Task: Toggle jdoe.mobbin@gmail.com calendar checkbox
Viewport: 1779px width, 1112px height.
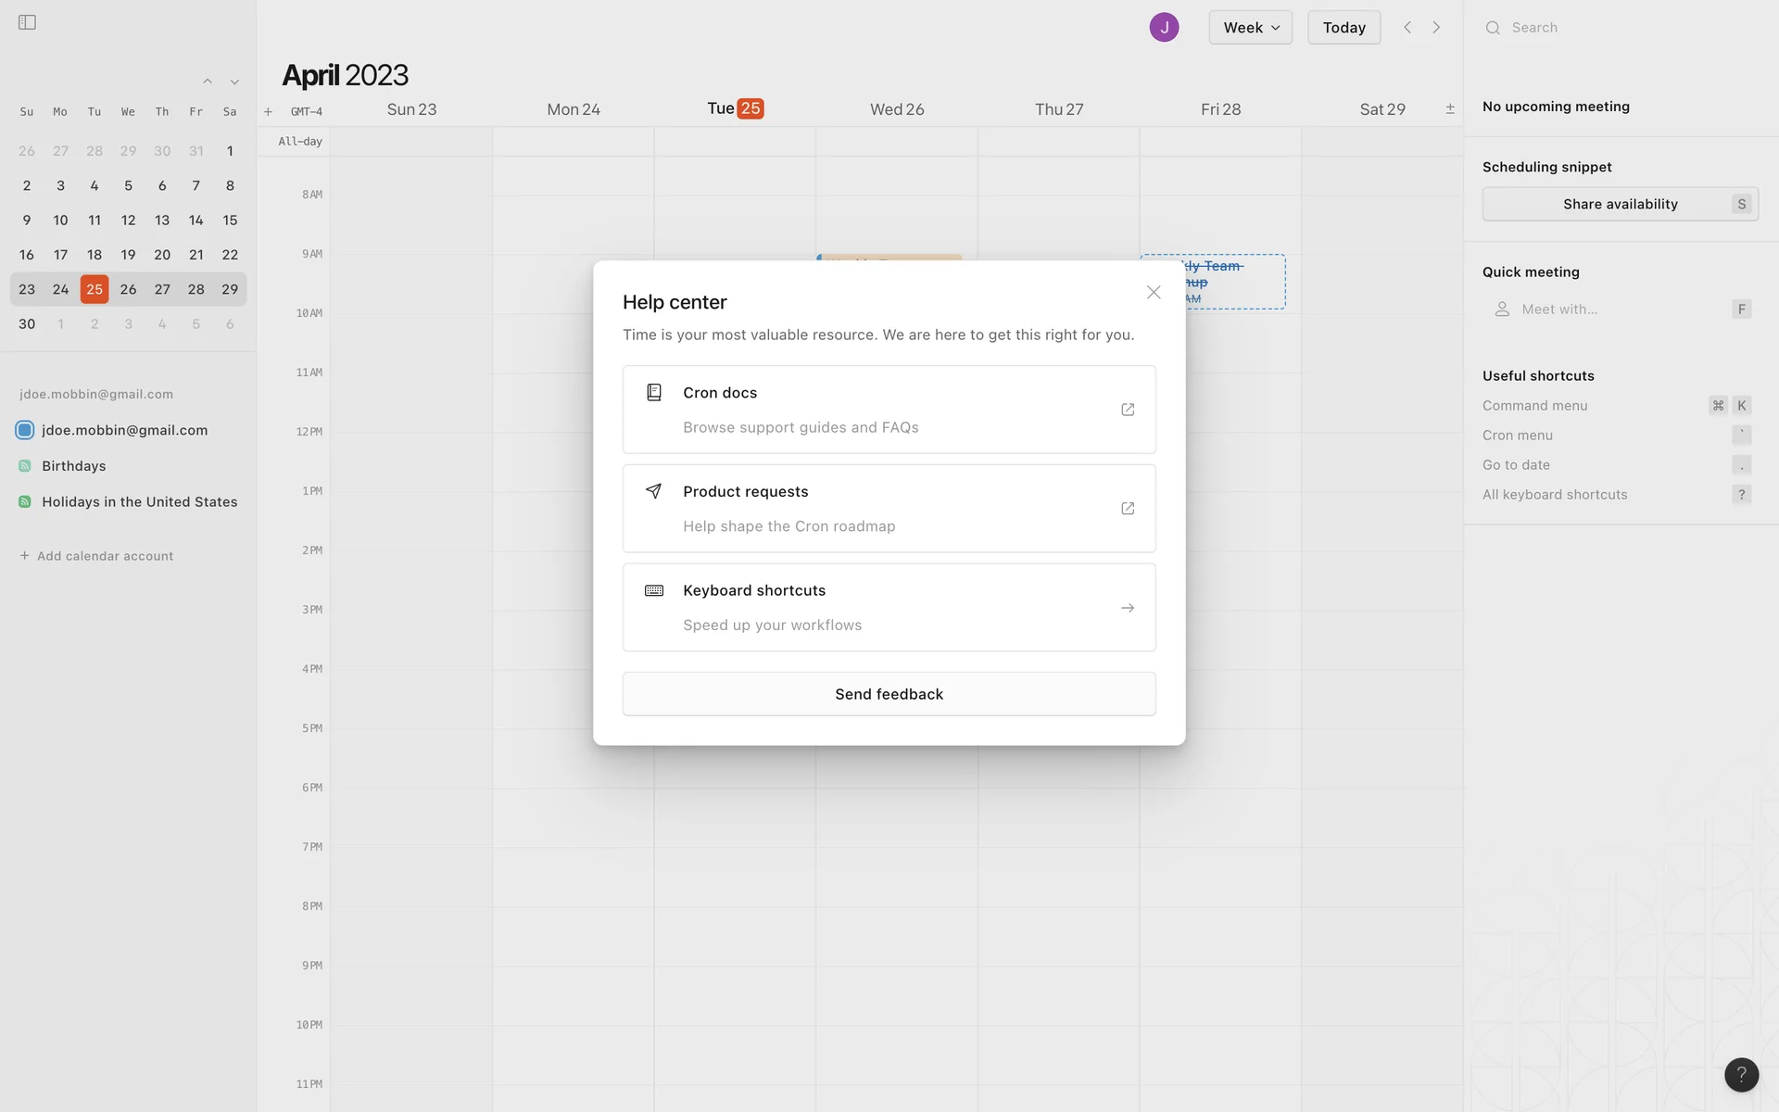Action: point(25,430)
